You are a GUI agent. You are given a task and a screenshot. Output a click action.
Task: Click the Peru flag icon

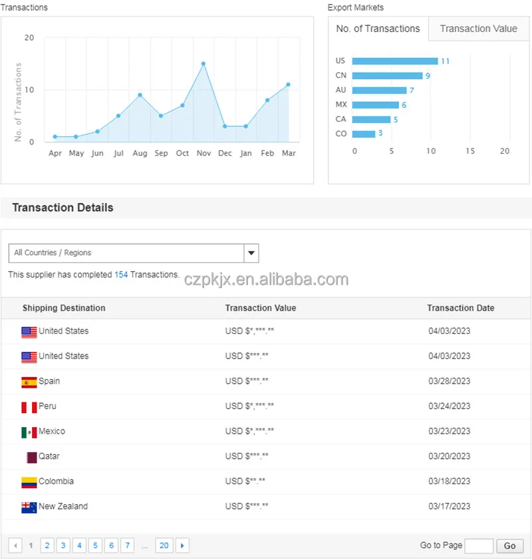pyautogui.click(x=29, y=407)
